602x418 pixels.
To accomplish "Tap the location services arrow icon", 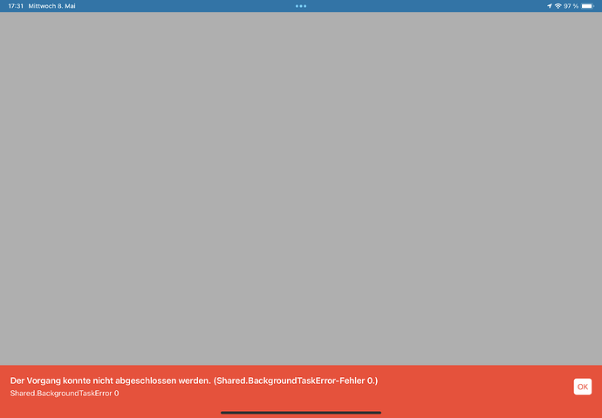I will [x=550, y=6].
